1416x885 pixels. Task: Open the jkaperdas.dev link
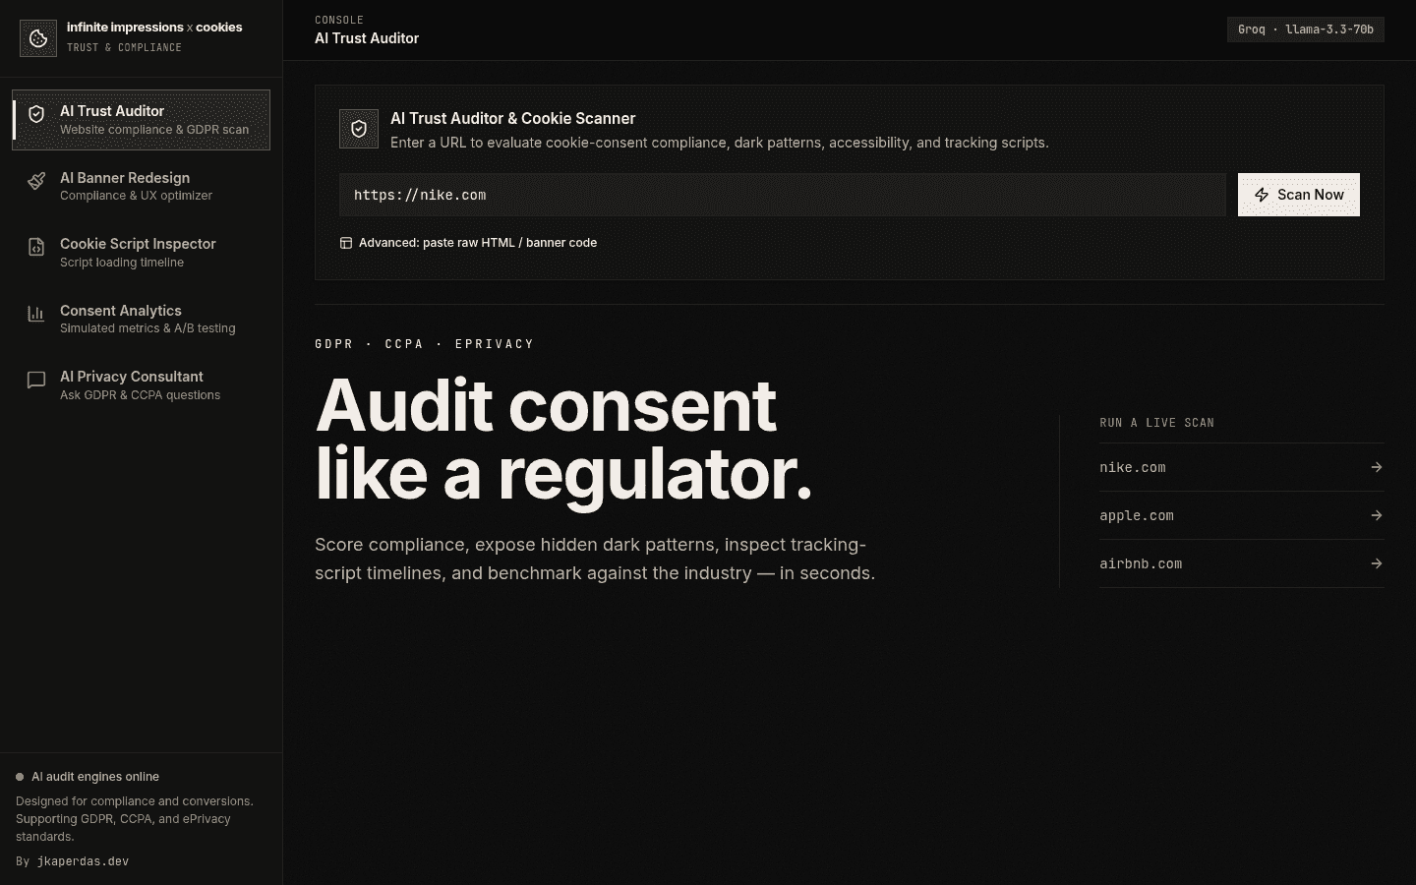83,861
